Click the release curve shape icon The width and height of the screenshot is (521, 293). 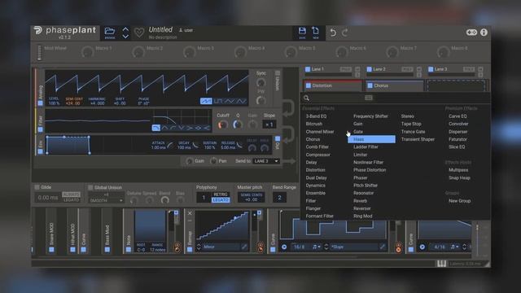[x=239, y=145]
